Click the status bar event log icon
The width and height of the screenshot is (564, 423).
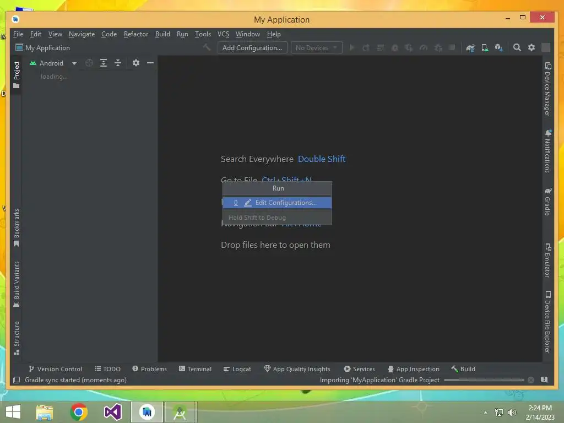coord(544,380)
